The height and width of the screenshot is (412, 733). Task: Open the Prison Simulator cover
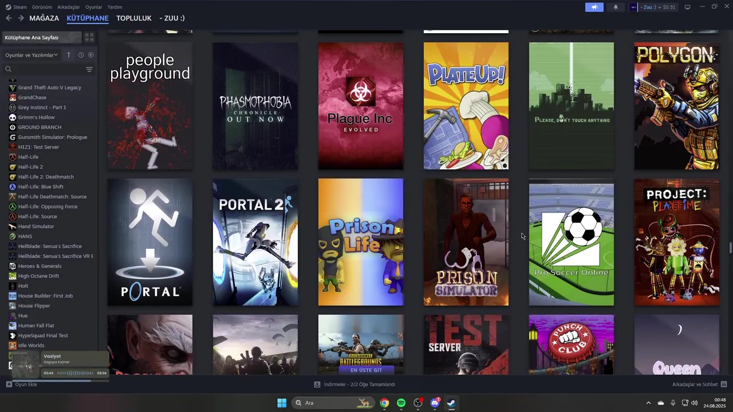pos(466,242)
